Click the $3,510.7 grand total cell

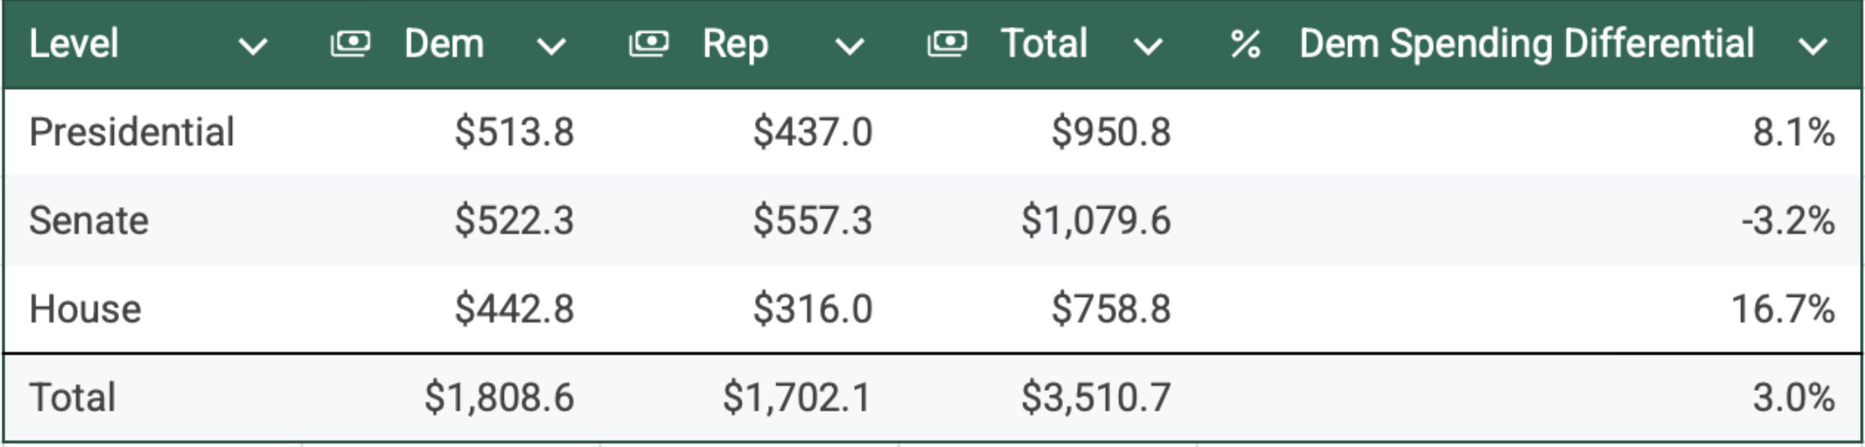pyautogui.click(x=1095, y=398)
